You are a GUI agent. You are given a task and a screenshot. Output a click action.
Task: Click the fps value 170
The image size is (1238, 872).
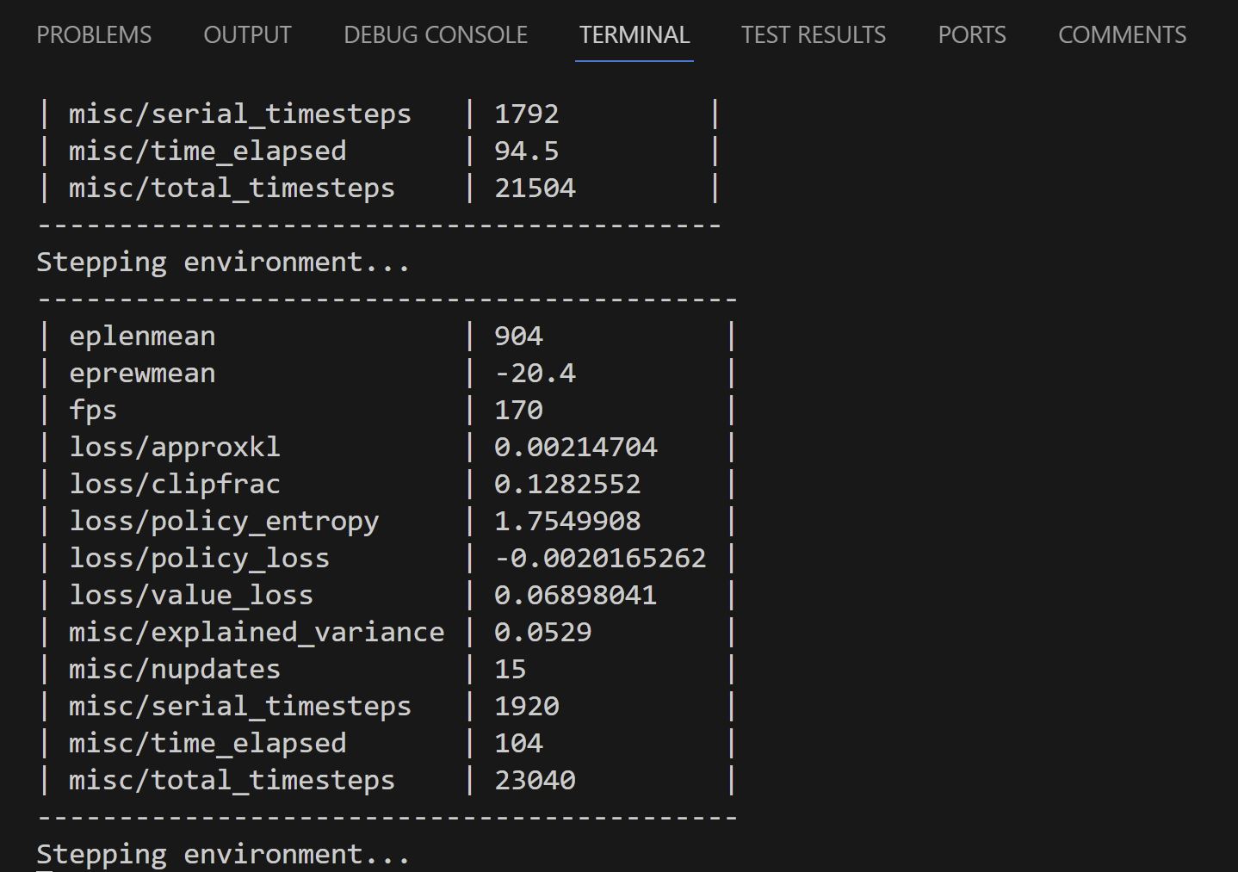(x=518, y=410)
